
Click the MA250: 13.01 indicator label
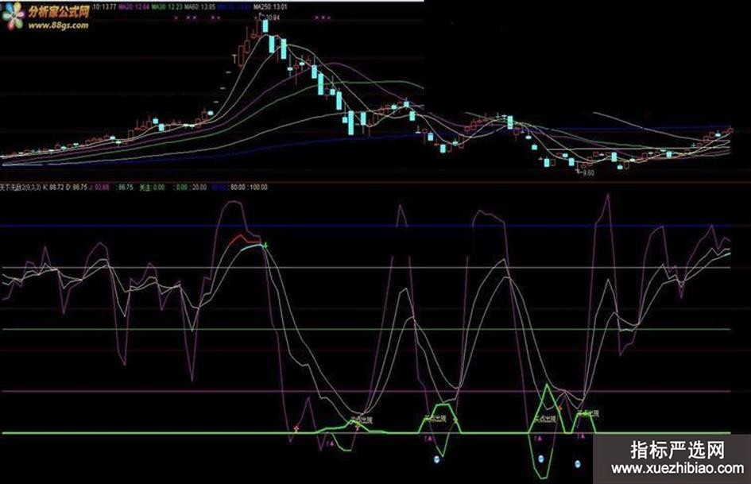coord(270,7)
